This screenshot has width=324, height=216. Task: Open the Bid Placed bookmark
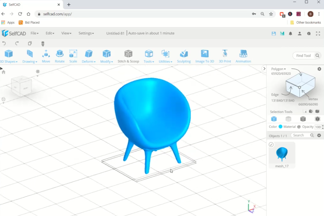29,22
